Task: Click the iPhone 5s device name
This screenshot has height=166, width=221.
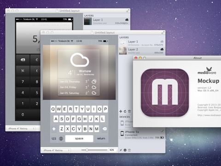Action: (x=132, y=132)
